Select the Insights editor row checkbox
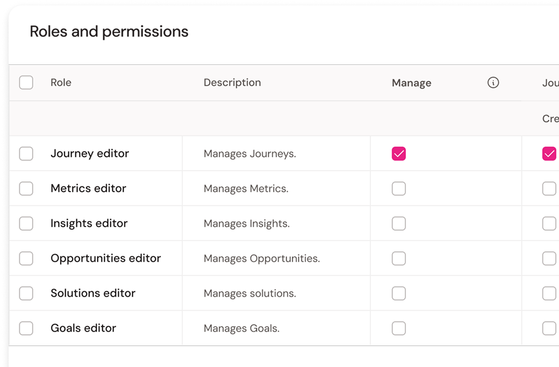The height and width of the screenshot is (367, 559). click(x=26, y=224)
